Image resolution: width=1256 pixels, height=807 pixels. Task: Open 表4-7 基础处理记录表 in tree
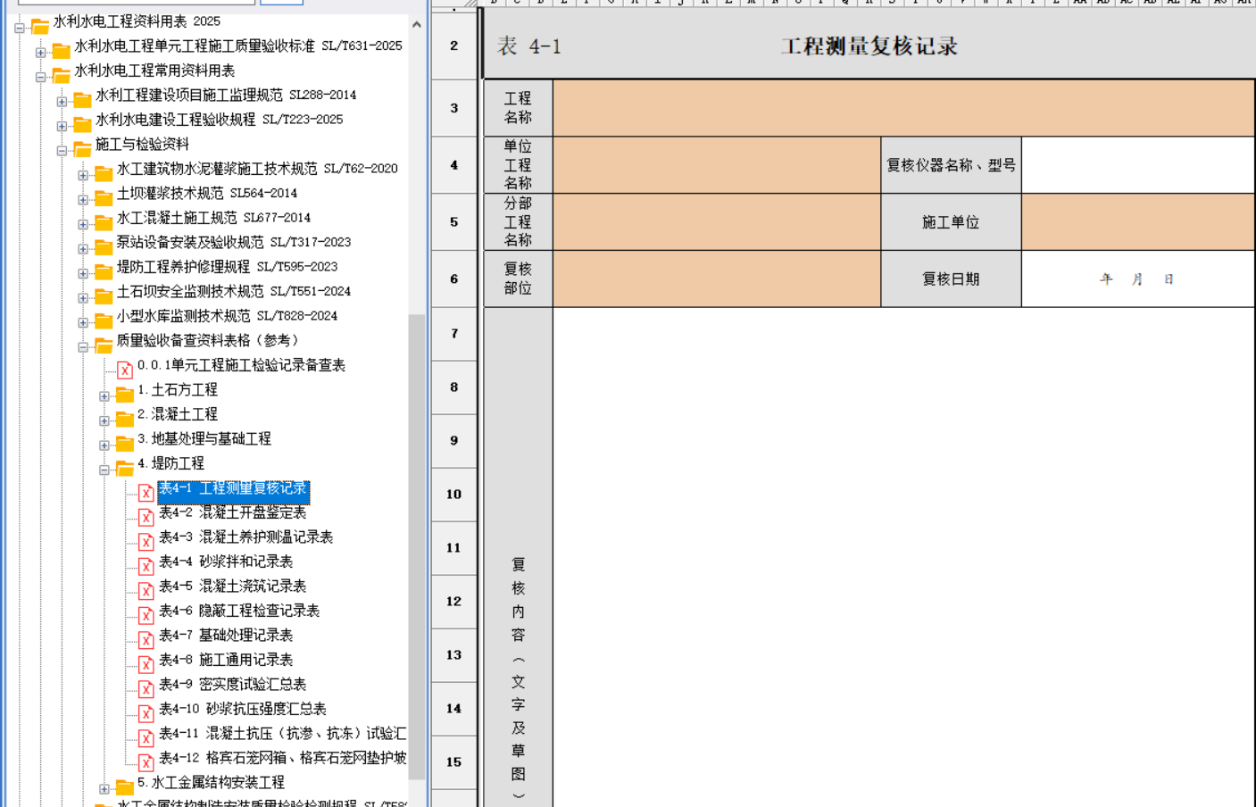coord(226,636)
